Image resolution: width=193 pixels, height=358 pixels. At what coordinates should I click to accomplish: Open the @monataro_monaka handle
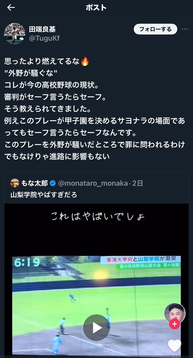point(93,183)
